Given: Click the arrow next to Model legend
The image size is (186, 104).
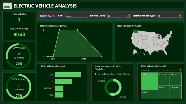Looking at the screenshot, I should [x=180, y=70].
